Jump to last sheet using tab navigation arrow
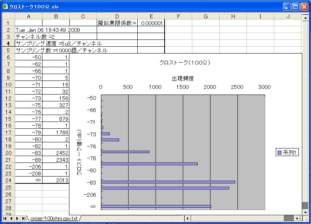 click(24, 218)
